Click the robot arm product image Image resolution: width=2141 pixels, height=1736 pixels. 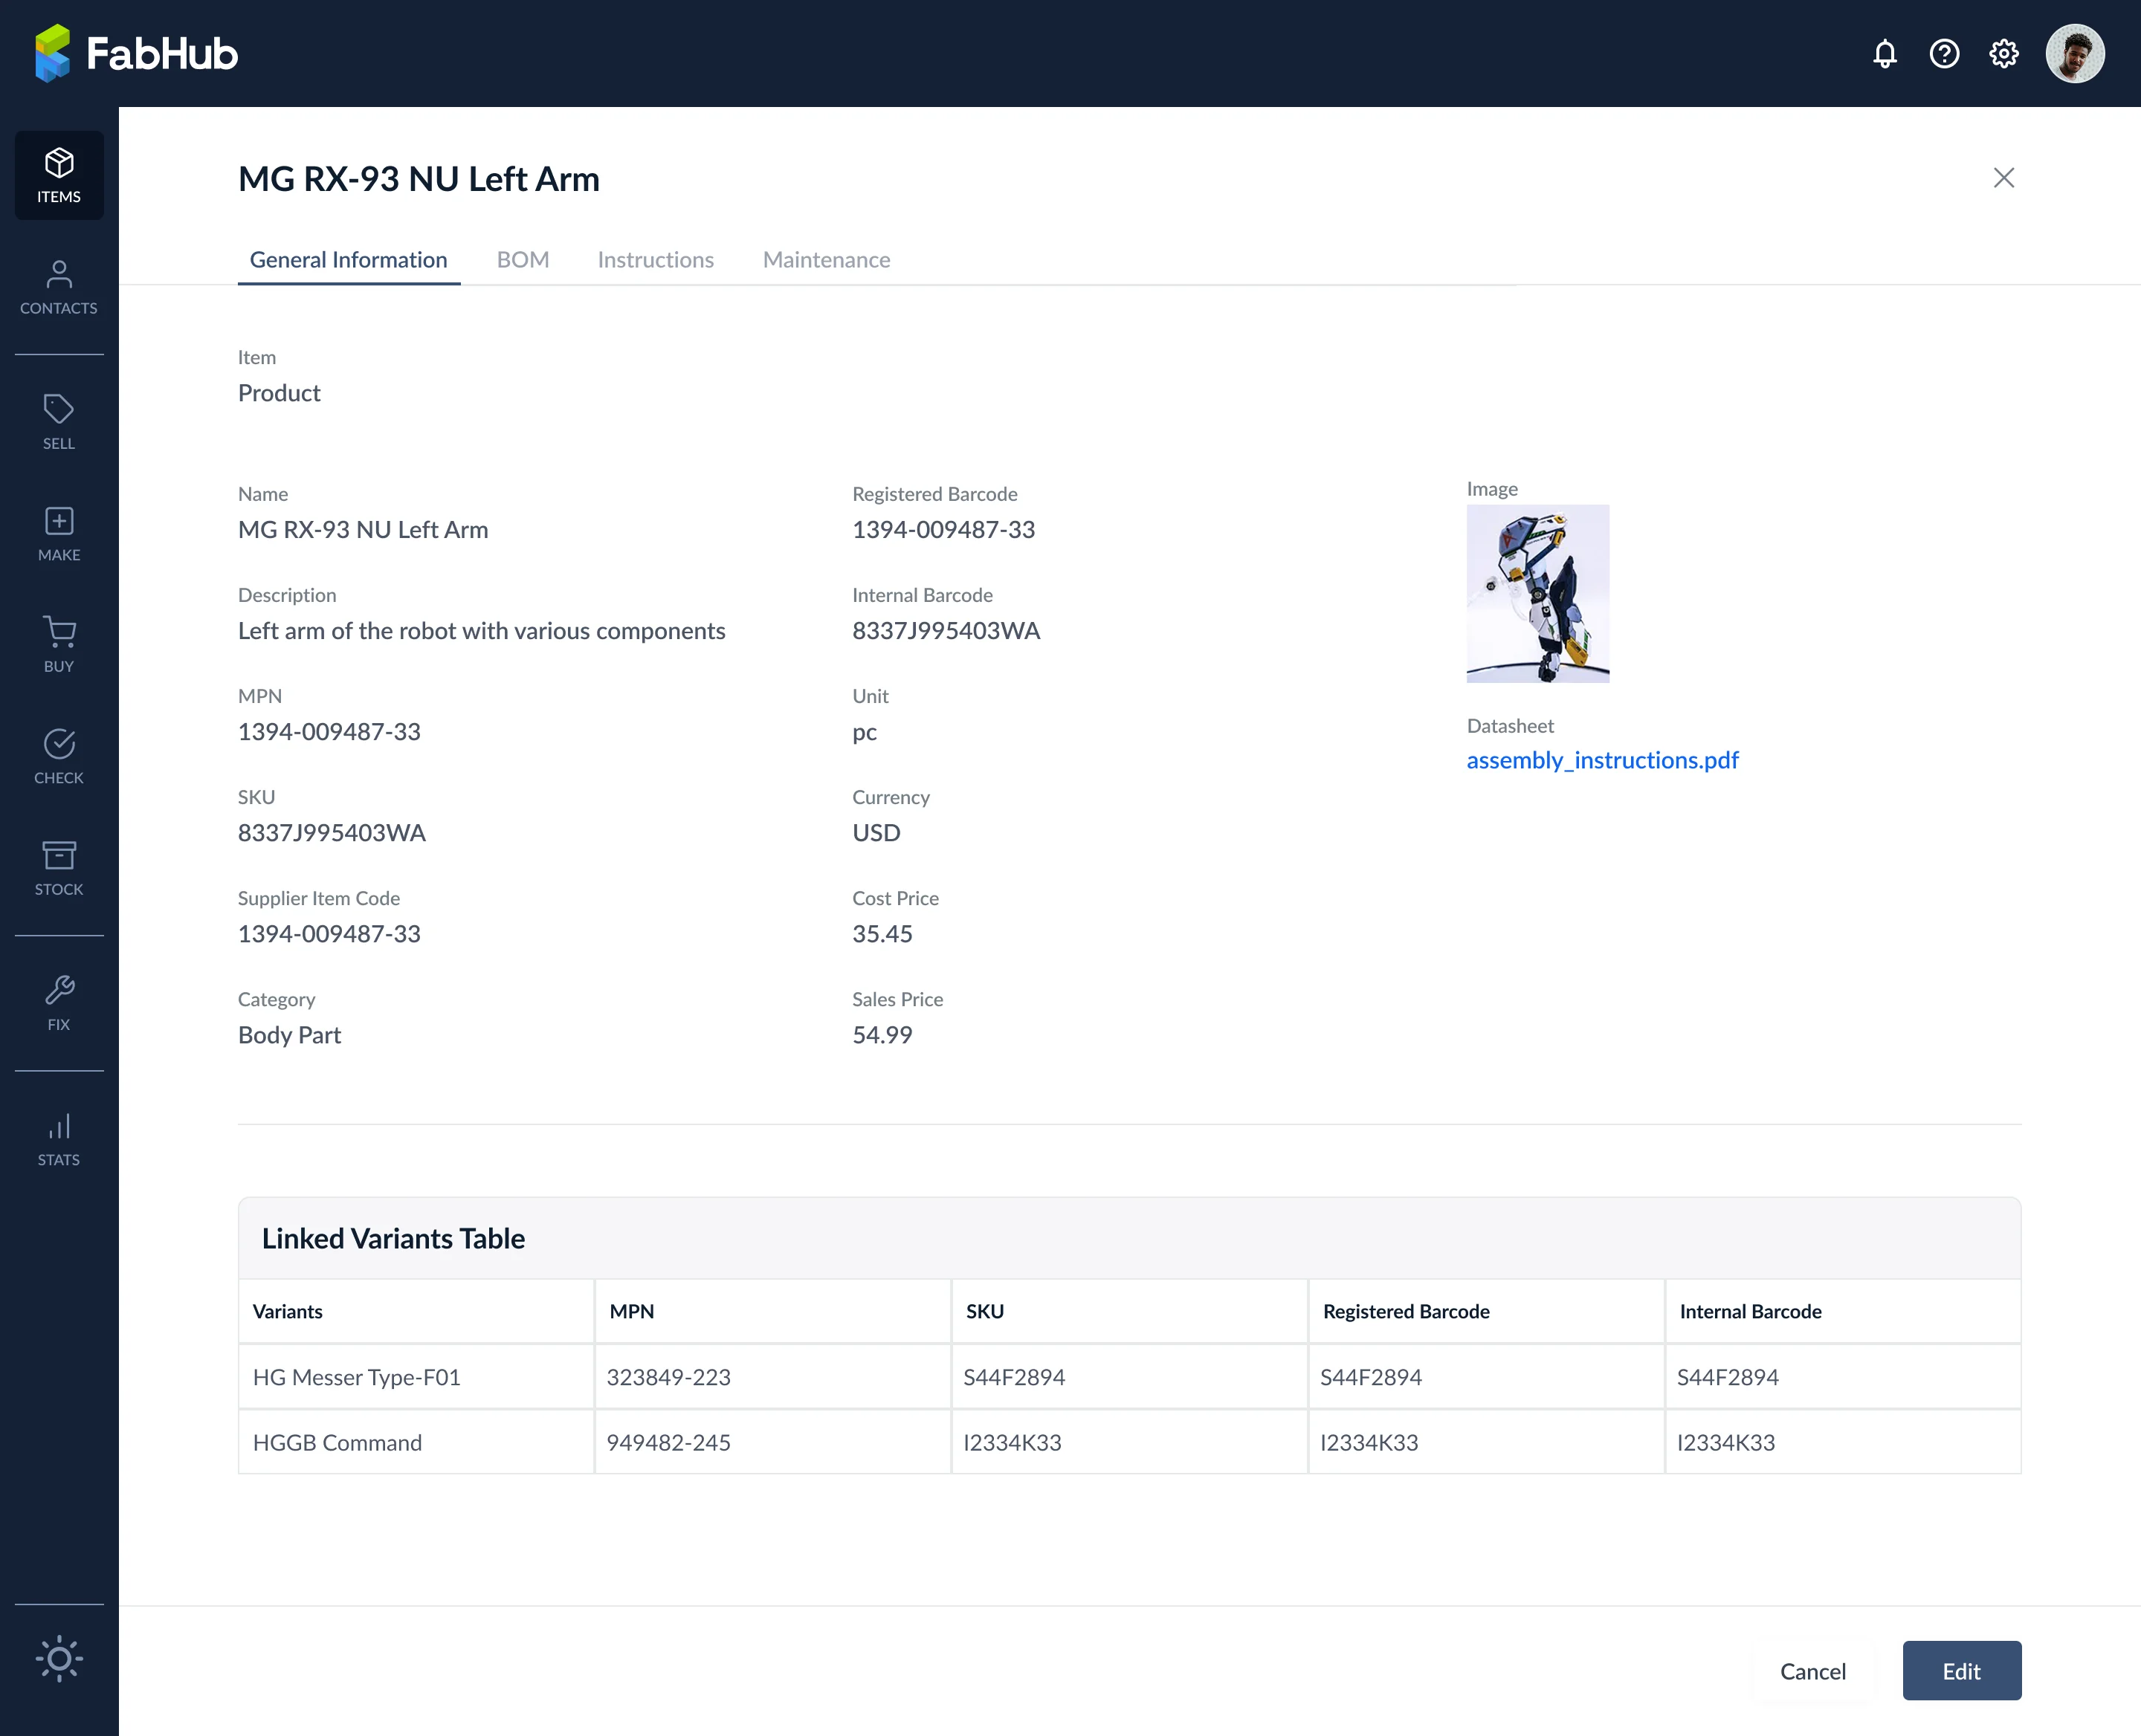pyautogui.click(x=1537, y=594)
